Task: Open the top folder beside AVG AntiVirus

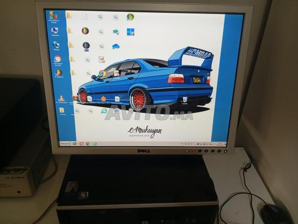Action: coord(69,16)
